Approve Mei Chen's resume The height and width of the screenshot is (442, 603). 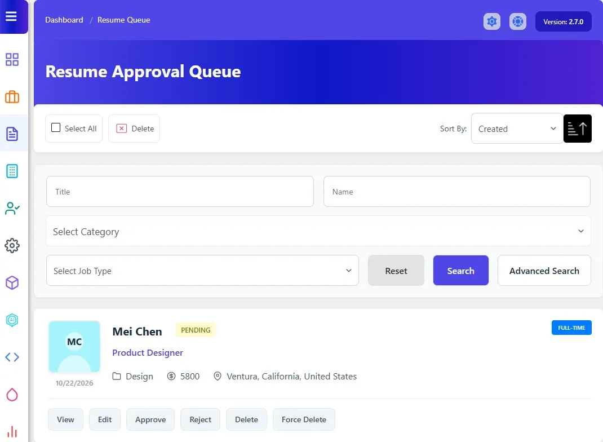(150, 419)
